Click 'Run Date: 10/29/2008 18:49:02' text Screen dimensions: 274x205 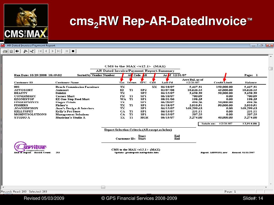[x=38, y=75]
